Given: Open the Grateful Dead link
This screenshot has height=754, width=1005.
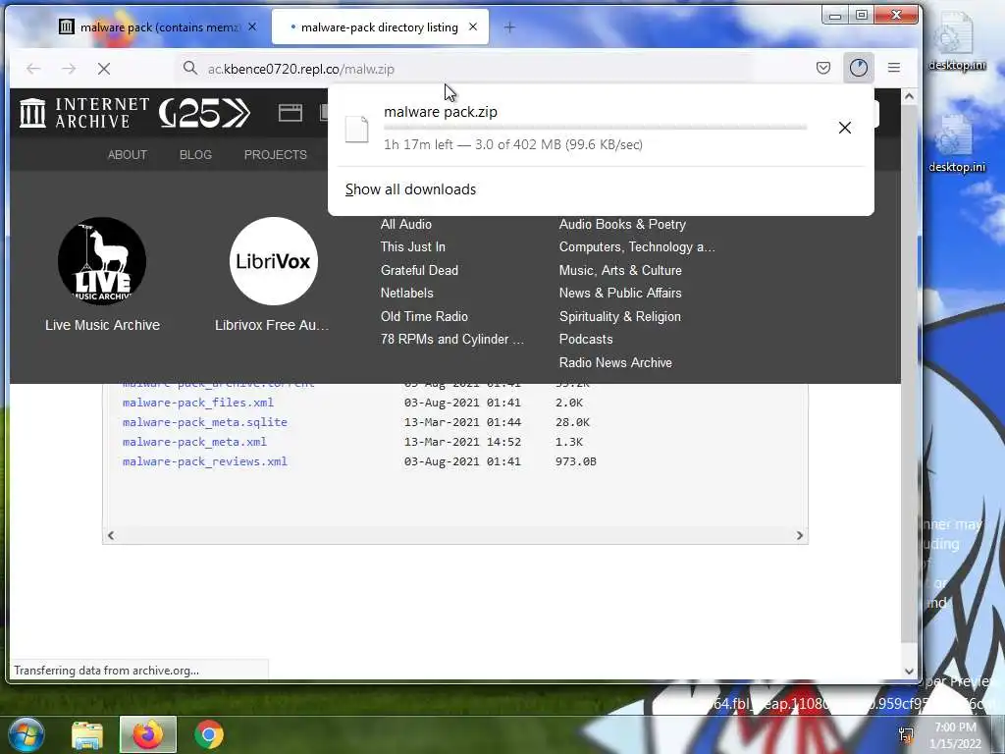Looking at the screenshot, I should (x=419, y=271).
